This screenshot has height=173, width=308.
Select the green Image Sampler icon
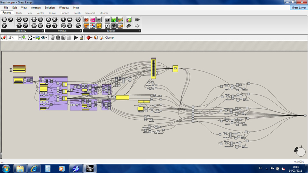114,19
